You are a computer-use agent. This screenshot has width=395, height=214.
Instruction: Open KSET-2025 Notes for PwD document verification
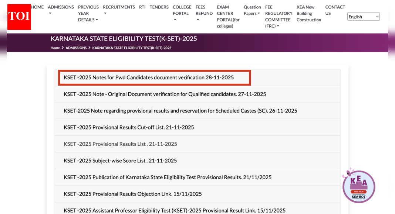[x=148, y=77]
